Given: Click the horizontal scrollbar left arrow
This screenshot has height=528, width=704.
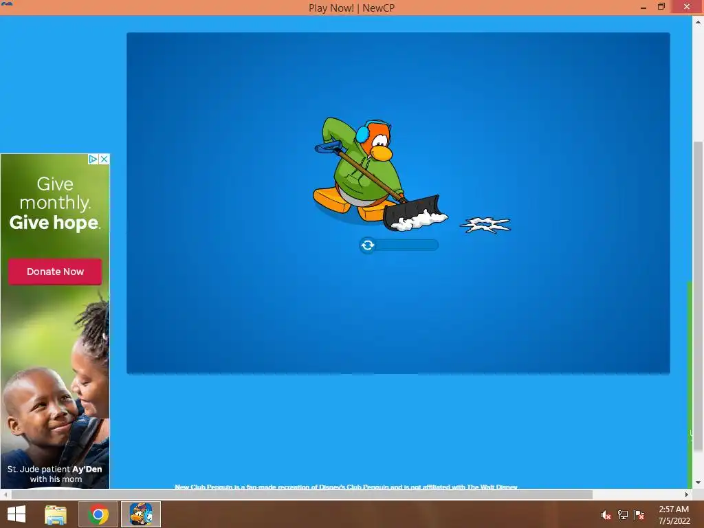Looking at the screenshot, I should 5,494.
